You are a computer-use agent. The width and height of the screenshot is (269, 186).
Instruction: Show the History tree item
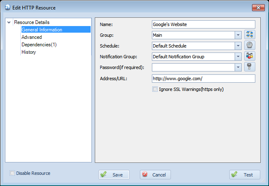(x=29, y=52)
